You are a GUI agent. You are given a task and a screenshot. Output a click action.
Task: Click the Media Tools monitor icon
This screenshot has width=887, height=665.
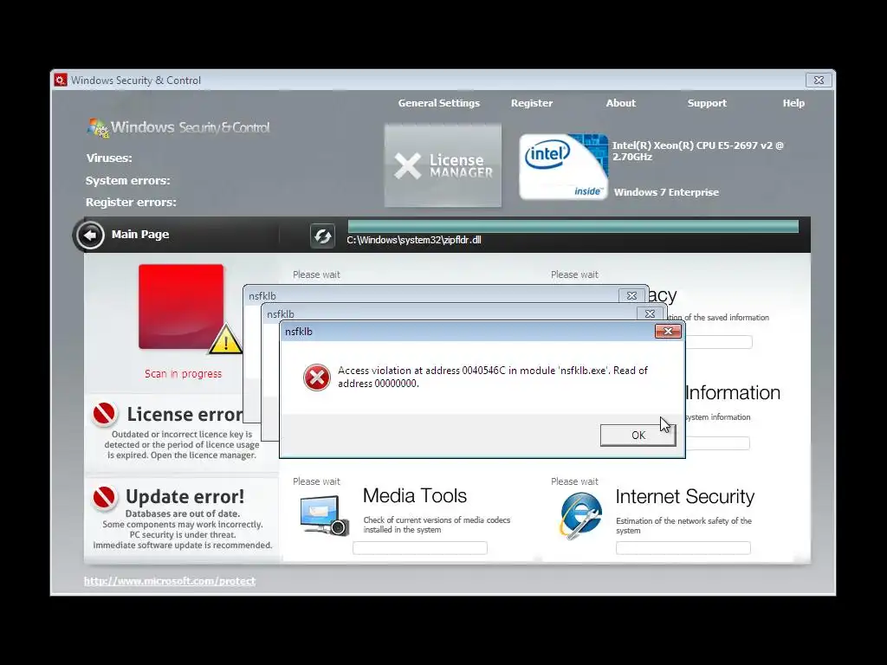[324, 514]
